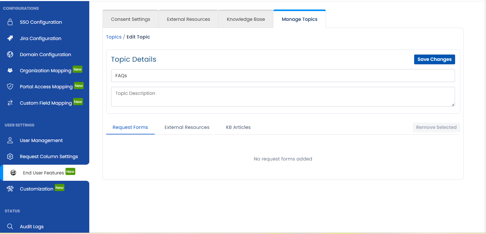Click the Jira Configuration icon
The height and width of the screenshot is (234, 486).
(x=10, y=38)
